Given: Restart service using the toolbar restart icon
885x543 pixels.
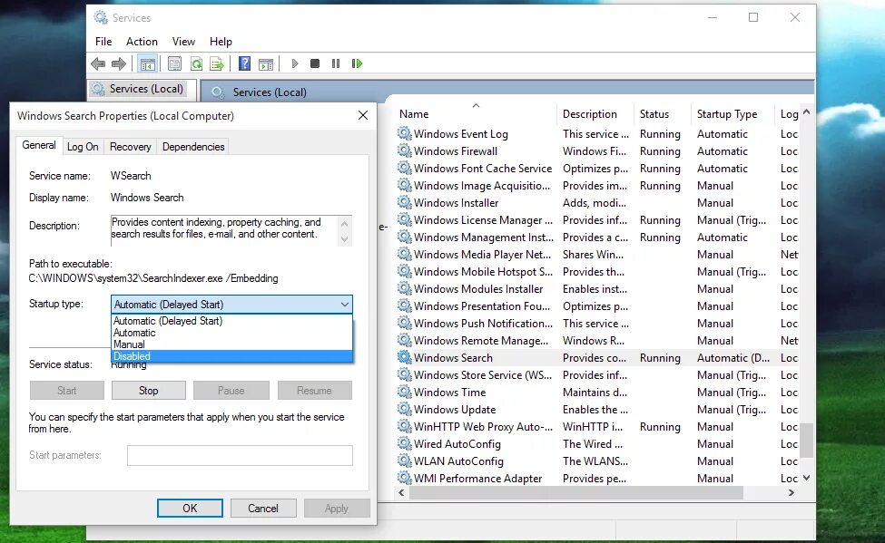Looking at the screenshot, I should pyautogui.click(x=357, y=63).
